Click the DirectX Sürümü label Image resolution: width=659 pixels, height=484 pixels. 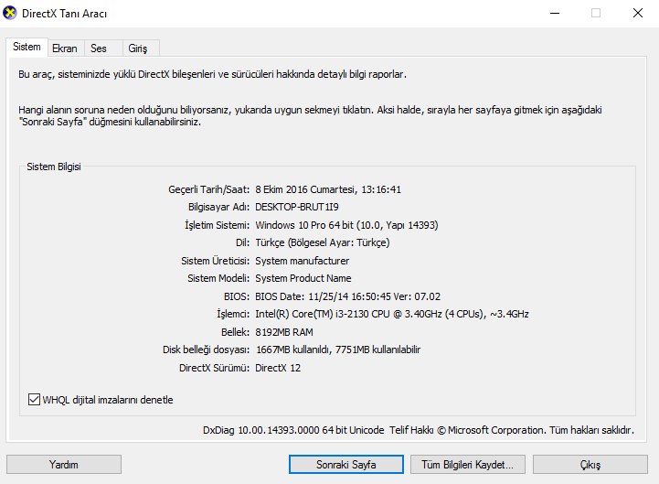[x=214, y=368]
